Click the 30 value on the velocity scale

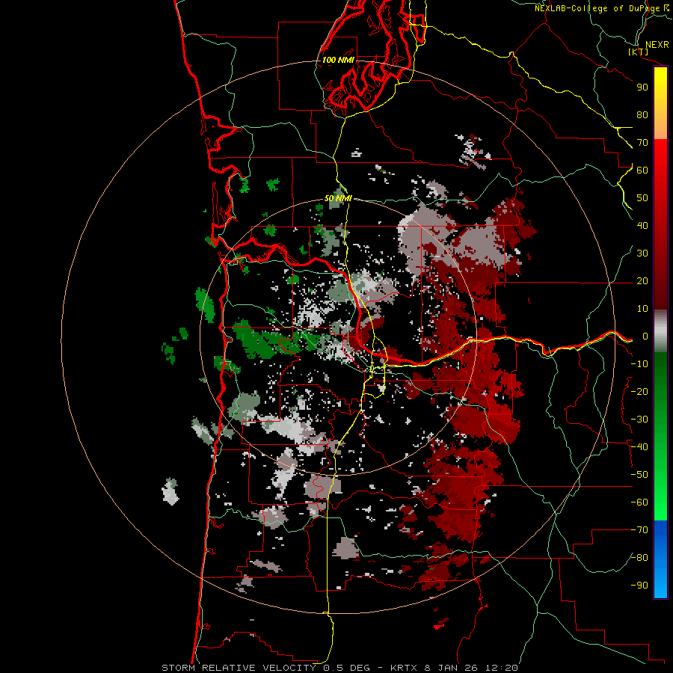pos(642,253)
